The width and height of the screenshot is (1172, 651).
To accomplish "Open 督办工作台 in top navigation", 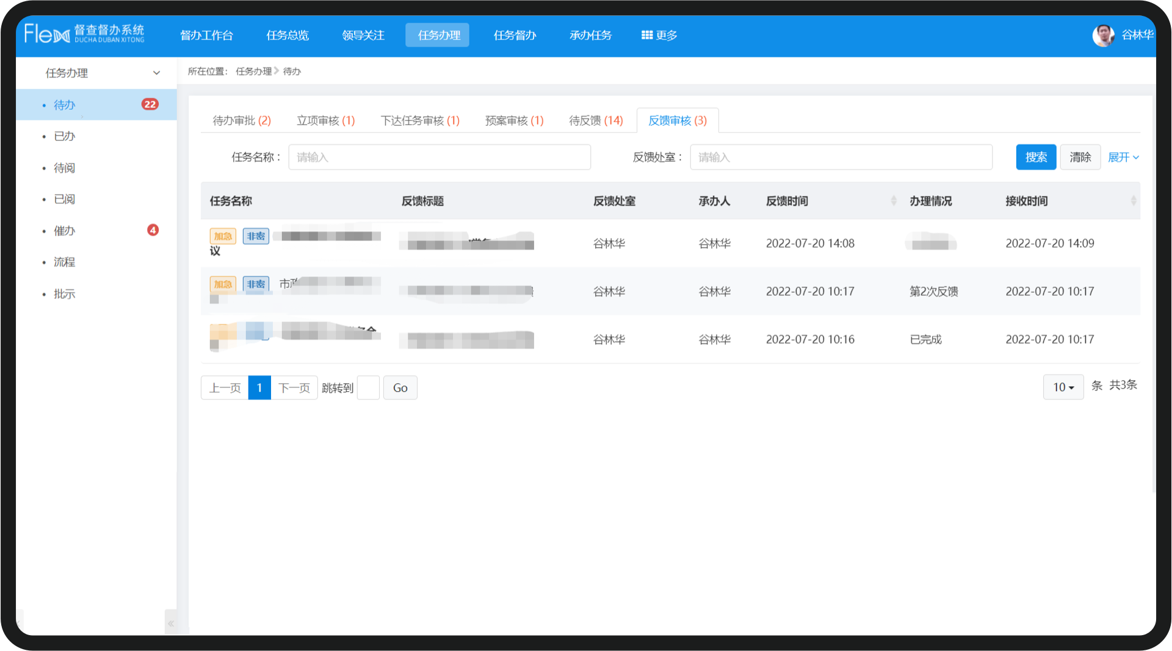I will click(206, 35).
